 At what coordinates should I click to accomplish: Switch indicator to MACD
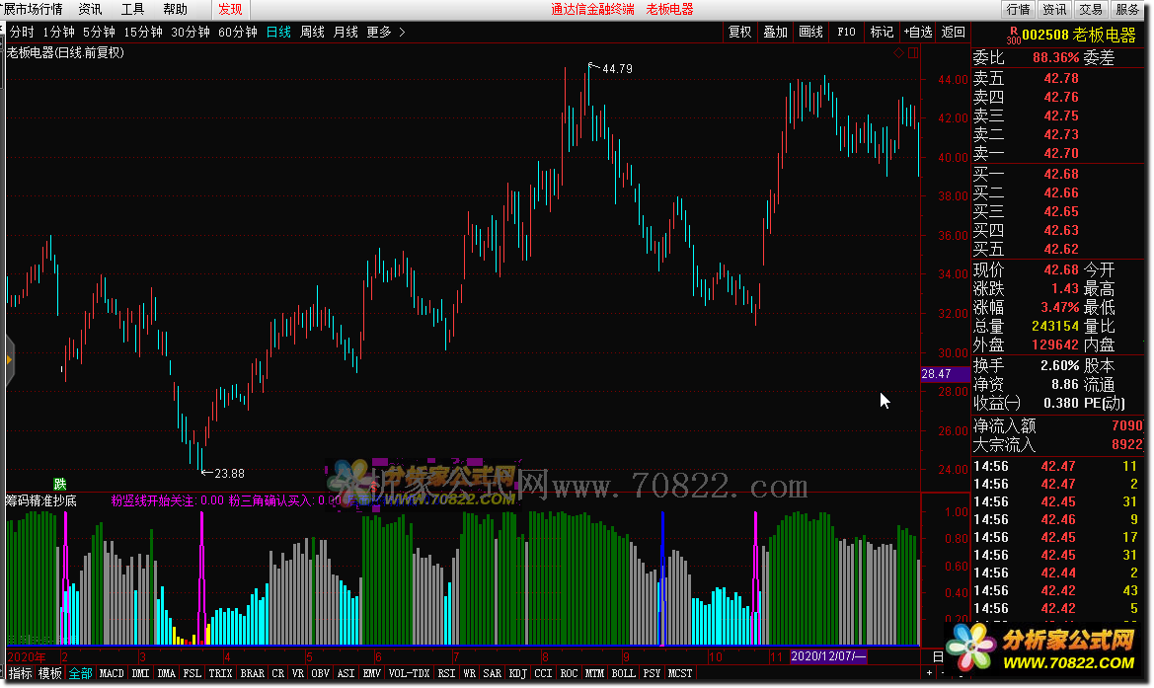112,673
